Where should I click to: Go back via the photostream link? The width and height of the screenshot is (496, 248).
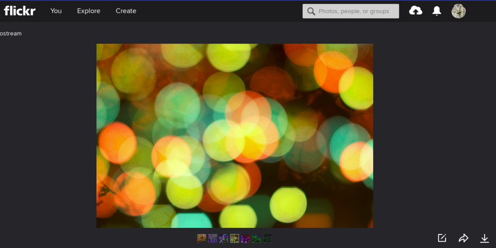click(x=11, y=33)
